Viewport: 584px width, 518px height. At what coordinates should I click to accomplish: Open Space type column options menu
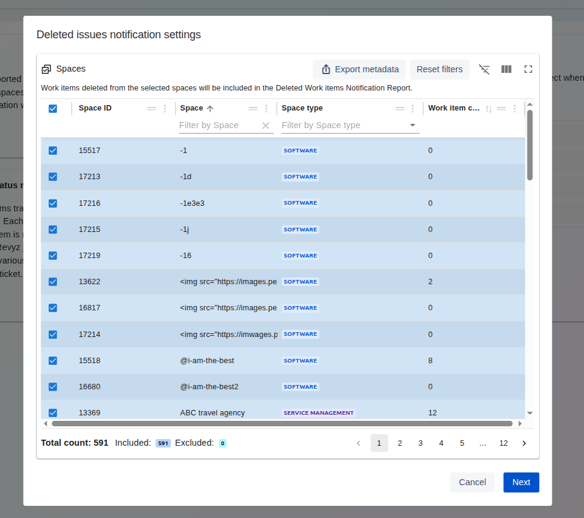click(x=413, y=109)
